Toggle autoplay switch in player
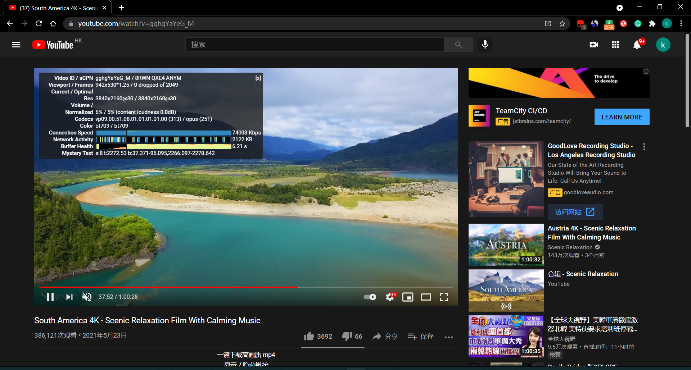The width and height of the screenshot is (691, 370). 370,297
